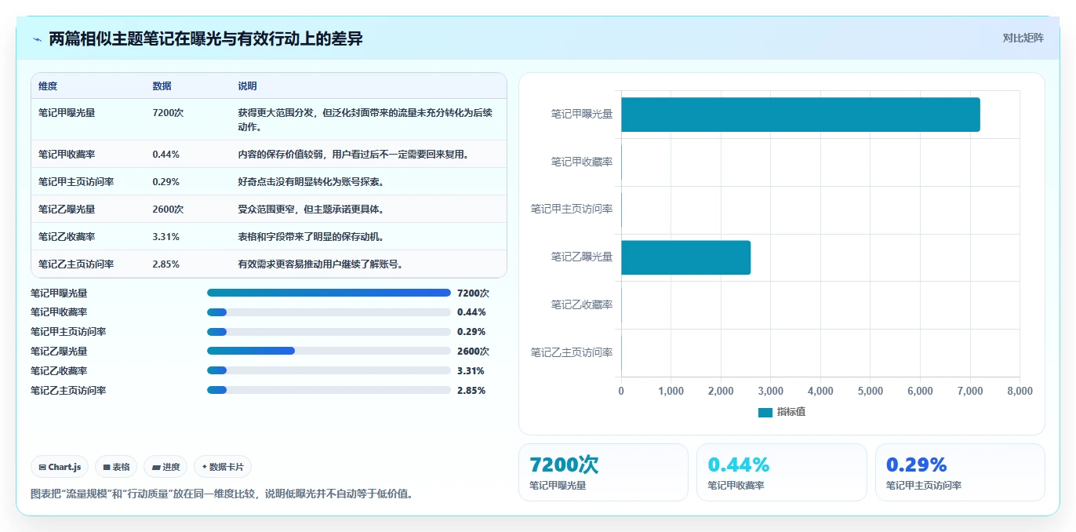
Task: Click the footnote starting with 图表把
Action: point(221,494)
